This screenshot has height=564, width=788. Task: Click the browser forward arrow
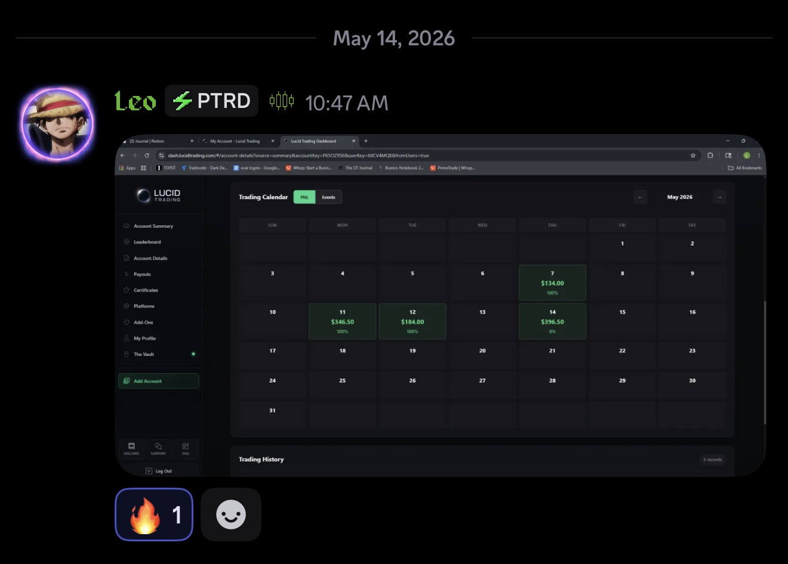coord(134,156)
